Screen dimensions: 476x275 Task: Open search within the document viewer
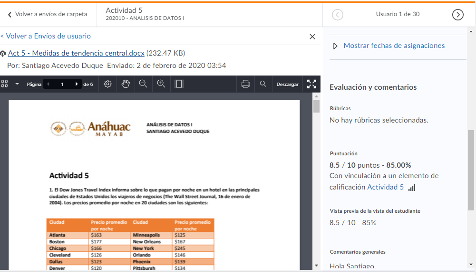click(x=263, y=84)
